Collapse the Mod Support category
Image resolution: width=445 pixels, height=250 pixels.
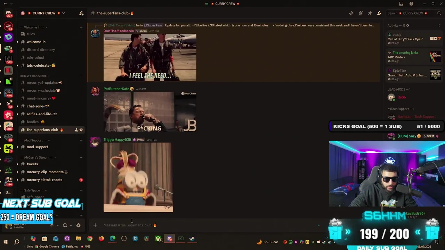35,140
